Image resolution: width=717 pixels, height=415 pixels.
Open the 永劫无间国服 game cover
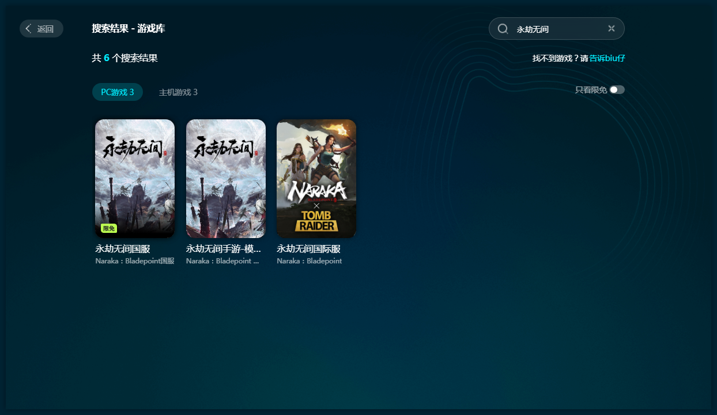[135, 173]
